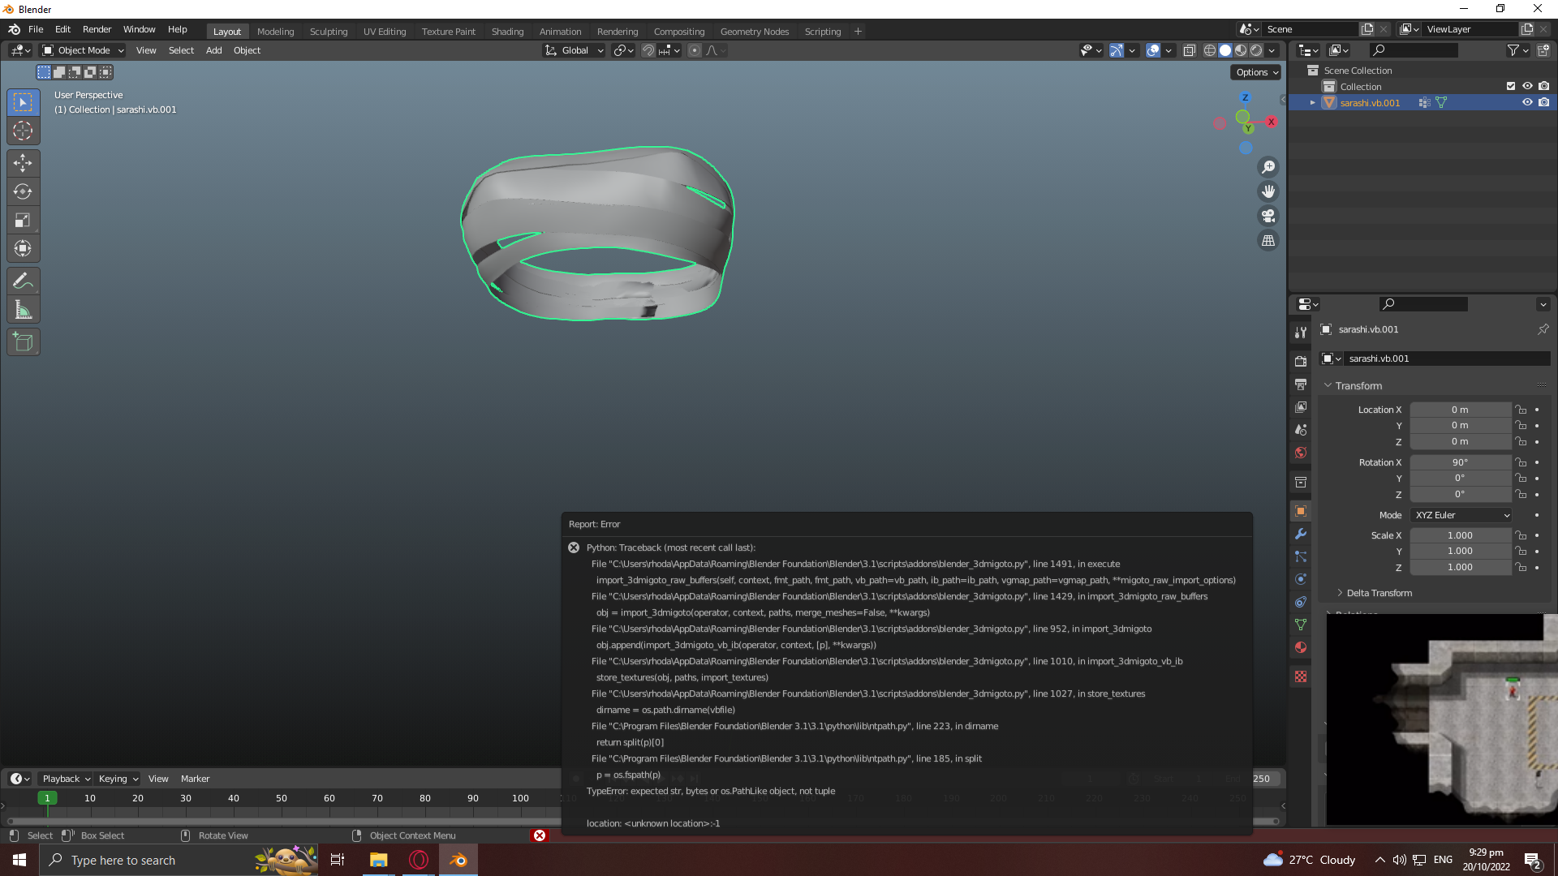The height and width of the screenshot is (876, 1558).
Task: Open the View Layer properties tab
Action: click(x=1301, y=406)
